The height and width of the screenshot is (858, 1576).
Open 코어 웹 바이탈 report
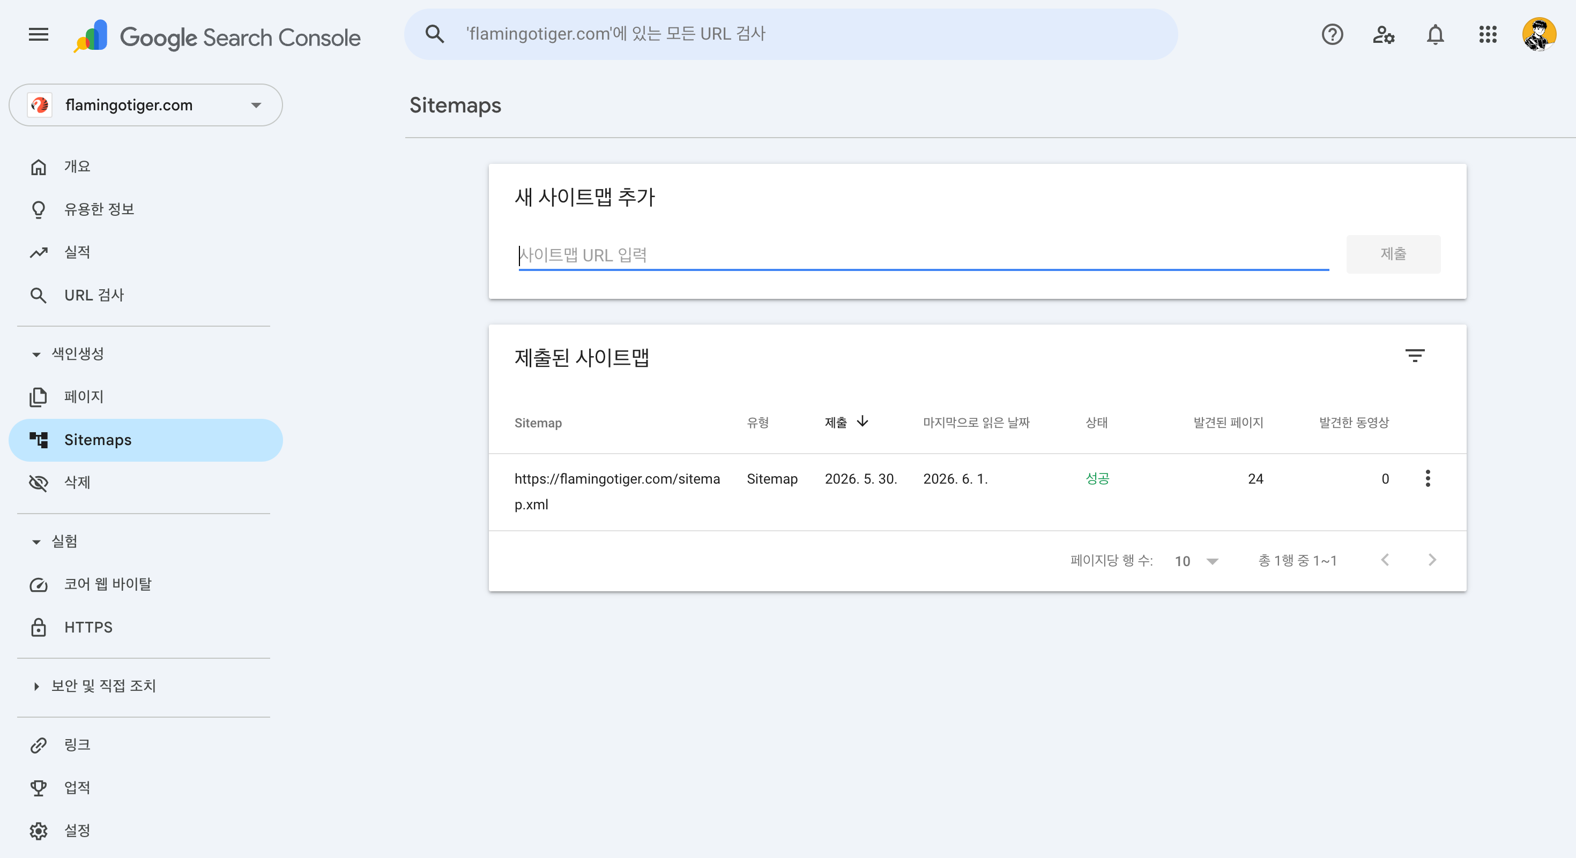[x=146, y=585]
